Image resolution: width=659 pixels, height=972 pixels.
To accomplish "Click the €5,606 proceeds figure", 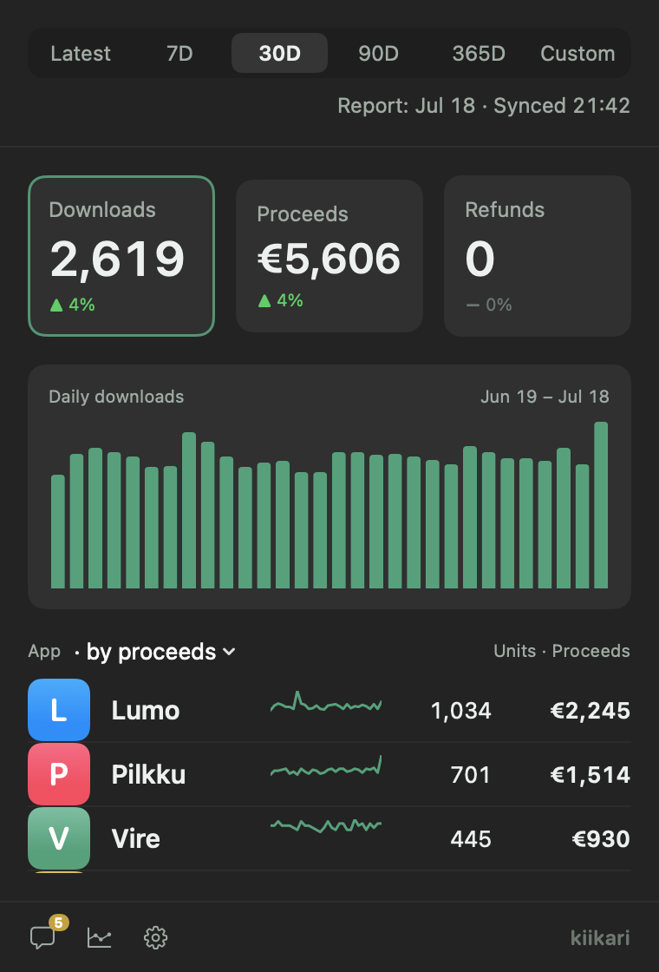I will 329,259.
